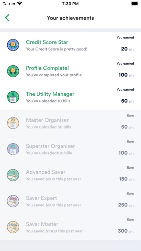The height and width of the screenshot is (251, 141).
Task: Open the Profile Complete! achievement title
Action: (x=47, y=68)
